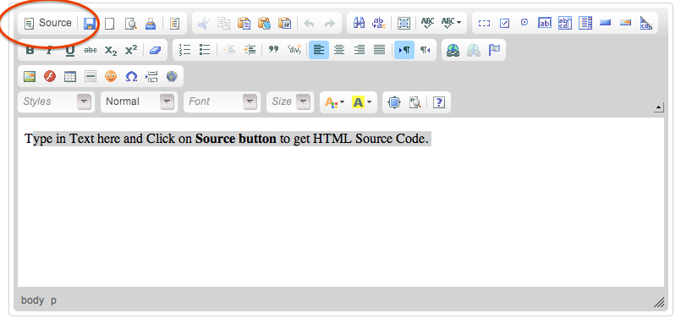Insert anchor flag icon
Screen dimensions: 681x324
(x=494, y=51)
